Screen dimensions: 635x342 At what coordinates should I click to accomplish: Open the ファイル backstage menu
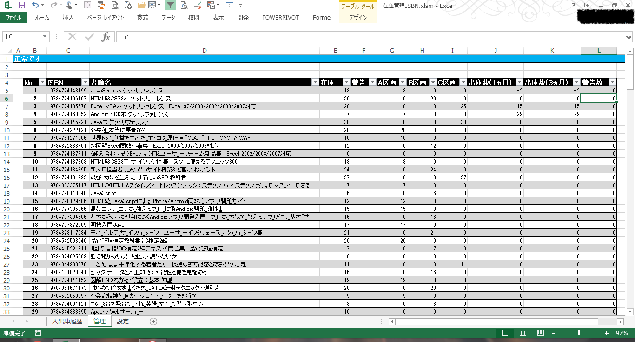point(13,18)
